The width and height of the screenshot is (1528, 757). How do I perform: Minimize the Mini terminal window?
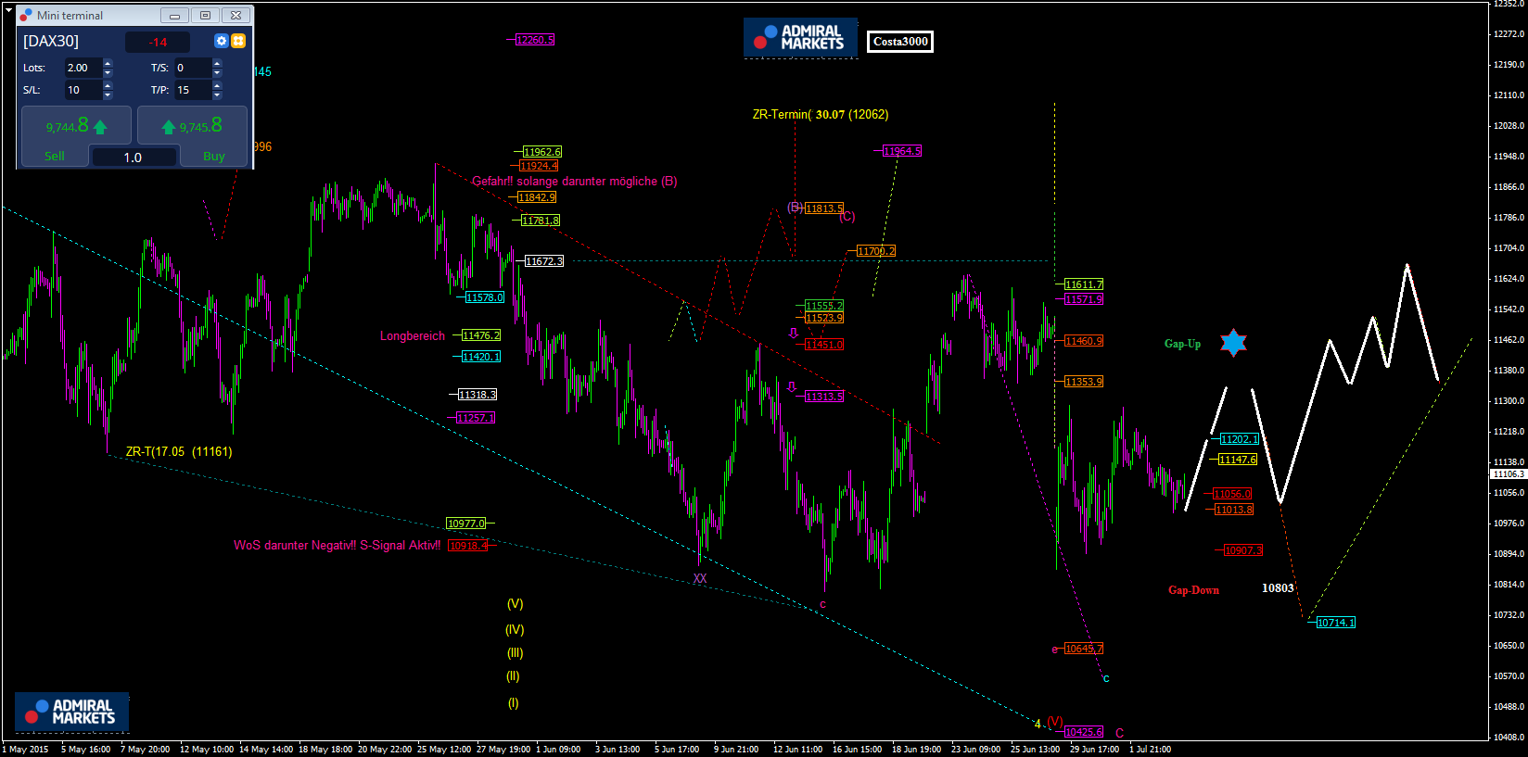coord(174,16)
